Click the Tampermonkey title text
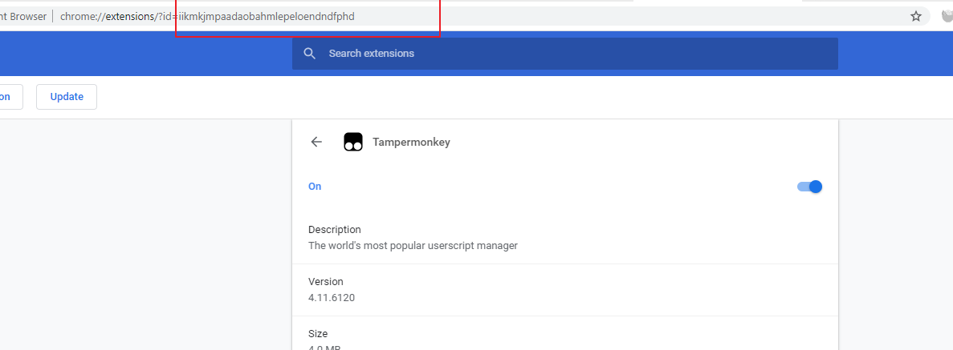 (411, 143)
